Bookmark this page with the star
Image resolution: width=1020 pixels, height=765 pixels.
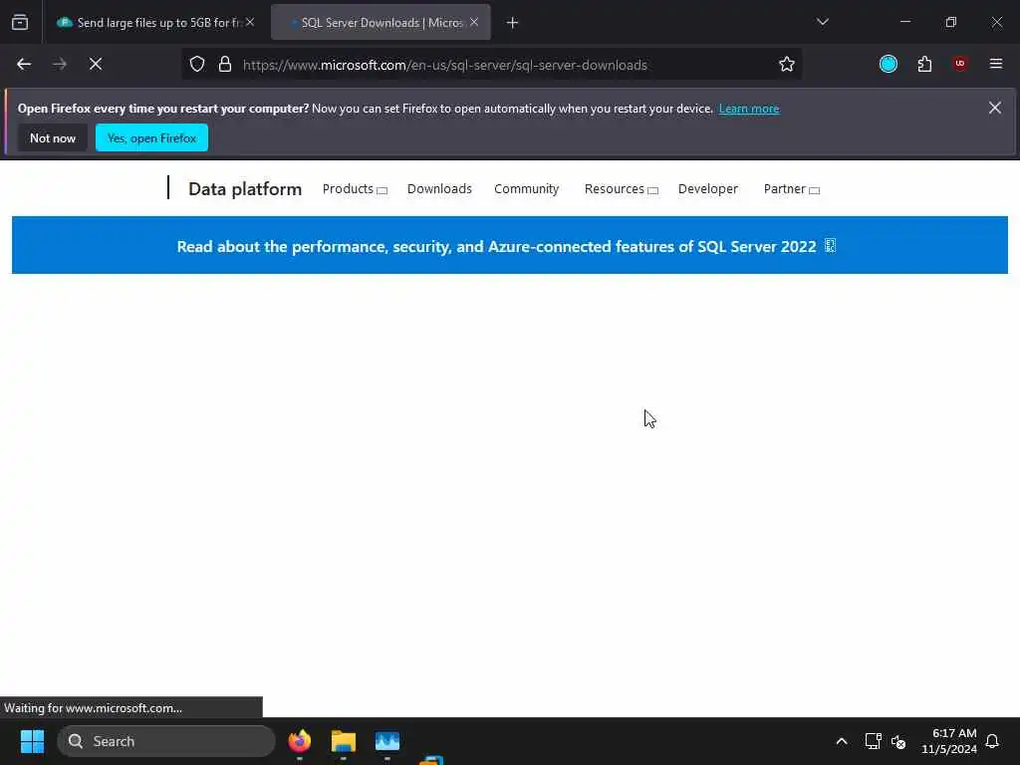[x=787, y=64]
